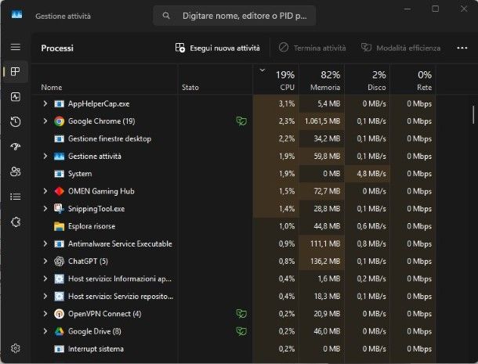Open the hamburger navigation menu

tap(16, 47)
